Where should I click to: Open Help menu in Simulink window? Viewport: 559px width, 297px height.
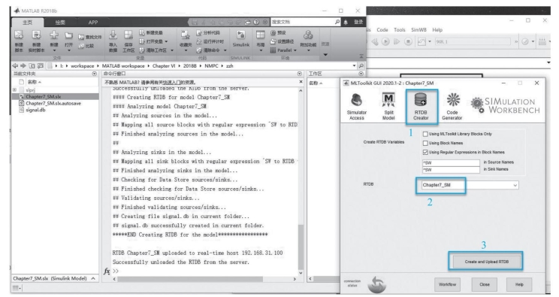(437, 30)
